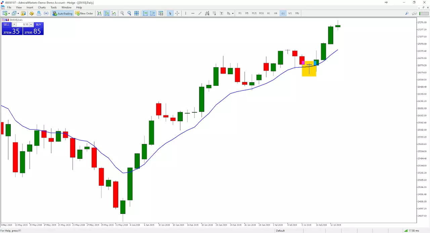This screenshot has width=430, height=233.
Task: Select the crosshair tool
Action: 177,13
